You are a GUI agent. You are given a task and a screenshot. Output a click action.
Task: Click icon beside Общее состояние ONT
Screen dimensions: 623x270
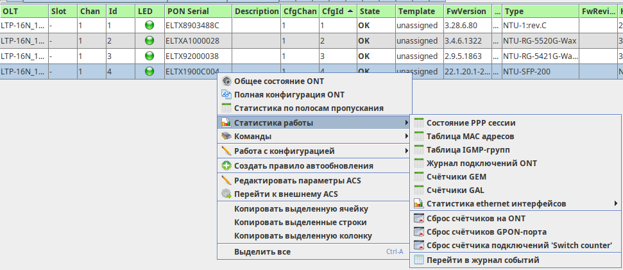226,81
